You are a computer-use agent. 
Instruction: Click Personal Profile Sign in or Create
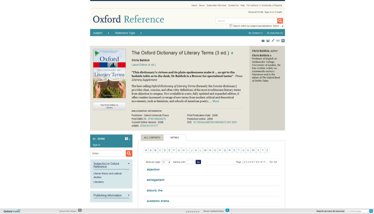click(273, 12)
